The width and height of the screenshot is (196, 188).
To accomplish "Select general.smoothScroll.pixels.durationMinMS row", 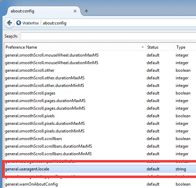I will point(100,131).
